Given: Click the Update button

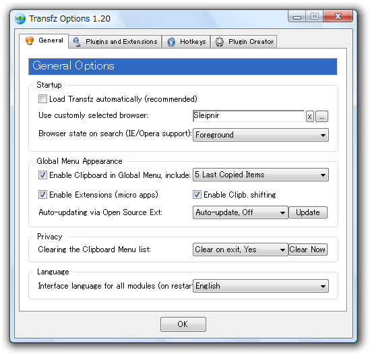Looking at the screenshot, I should coord(308,212).
